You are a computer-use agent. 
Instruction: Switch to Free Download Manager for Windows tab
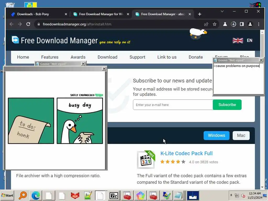(x=101, y=14)
